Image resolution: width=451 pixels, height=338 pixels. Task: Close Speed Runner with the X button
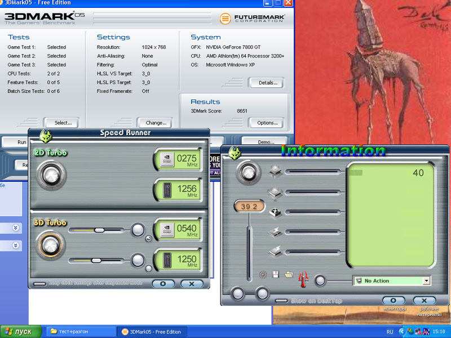(192, 284)
